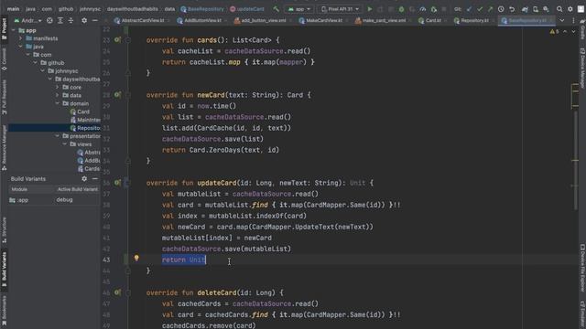Click the github breadcrumb in navigation bar

click(66, 9)
